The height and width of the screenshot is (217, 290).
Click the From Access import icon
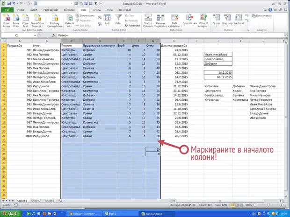tap(7, 20)
